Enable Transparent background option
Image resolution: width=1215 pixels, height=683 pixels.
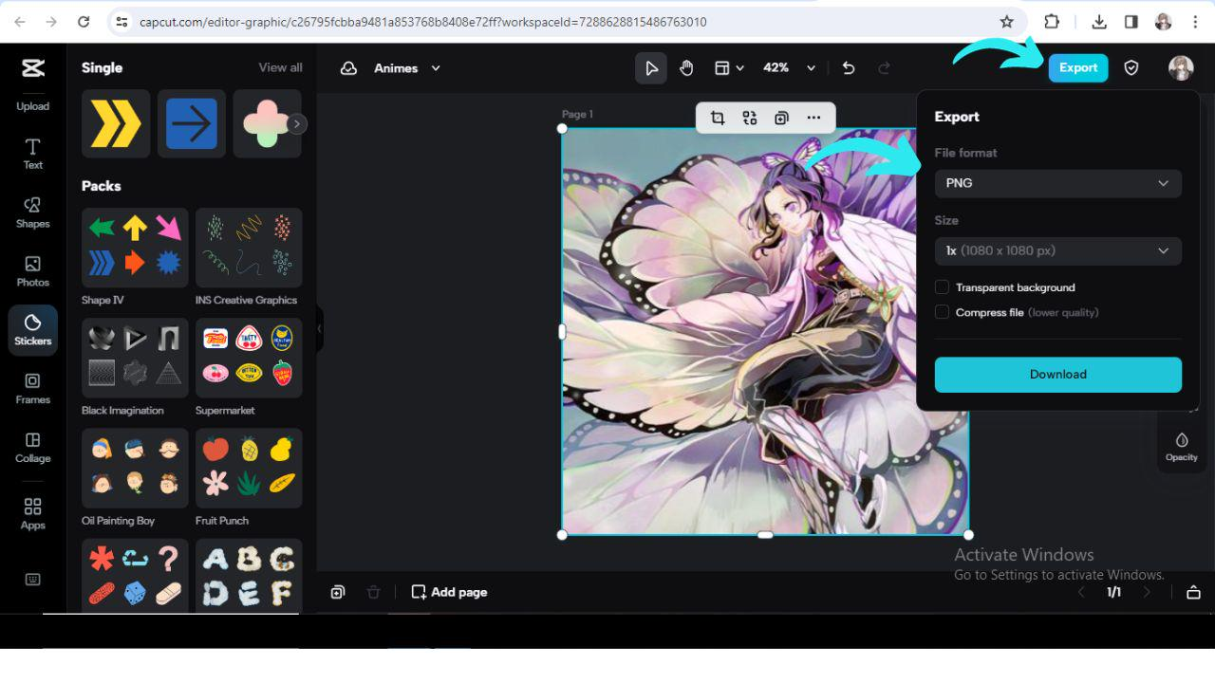point(942,287)
